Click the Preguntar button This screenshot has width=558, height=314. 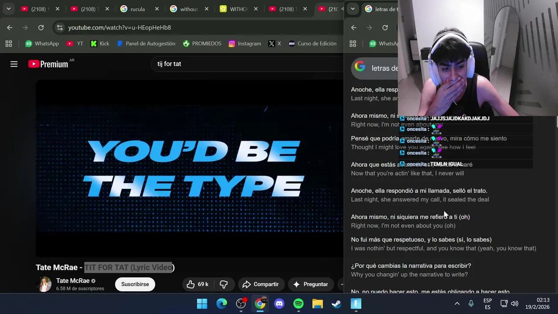311,284
